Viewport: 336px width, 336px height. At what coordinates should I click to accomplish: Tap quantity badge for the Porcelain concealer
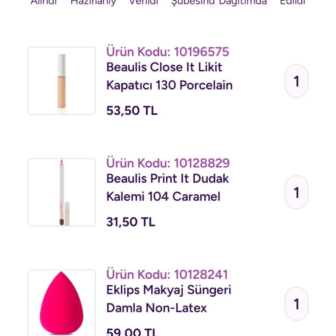pyautogui.click(x=297, y=81)
